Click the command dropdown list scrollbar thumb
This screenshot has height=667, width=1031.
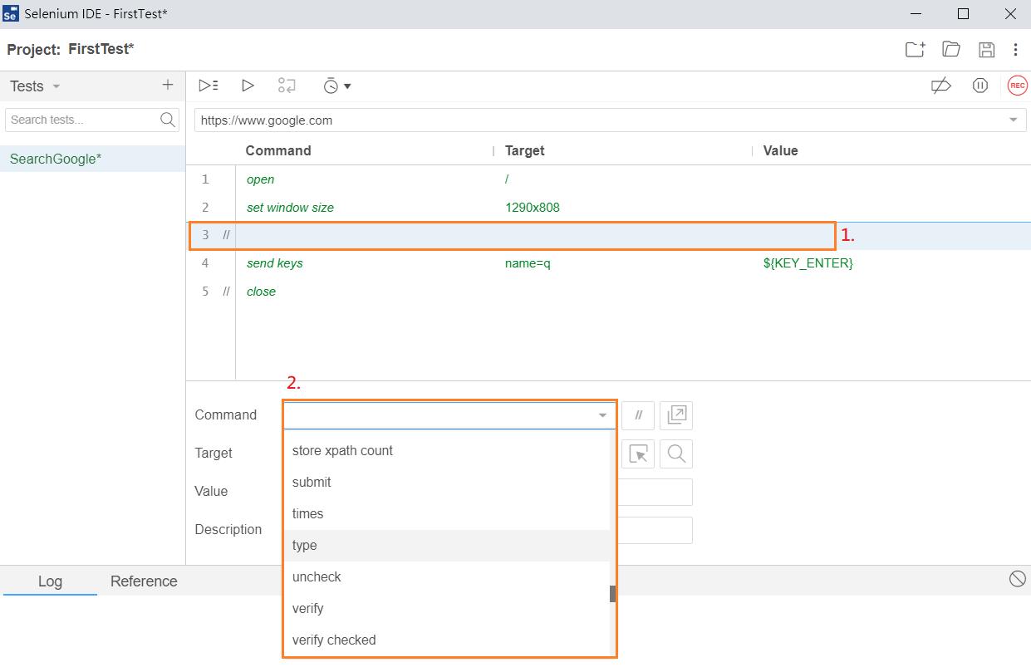(x=613, y=594)
